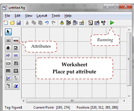This screenshot has width=134, height=111.
Task: Click the Copy icon in the toolbar
Action: click(34, 23)
